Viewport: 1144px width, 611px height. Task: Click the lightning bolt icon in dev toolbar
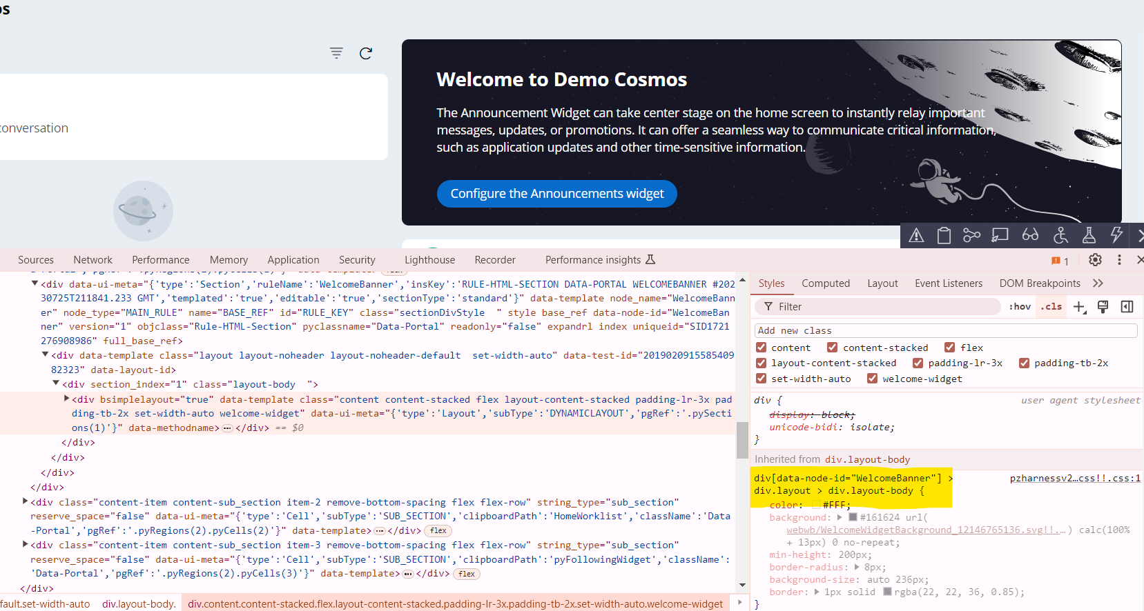[1116, 235]
